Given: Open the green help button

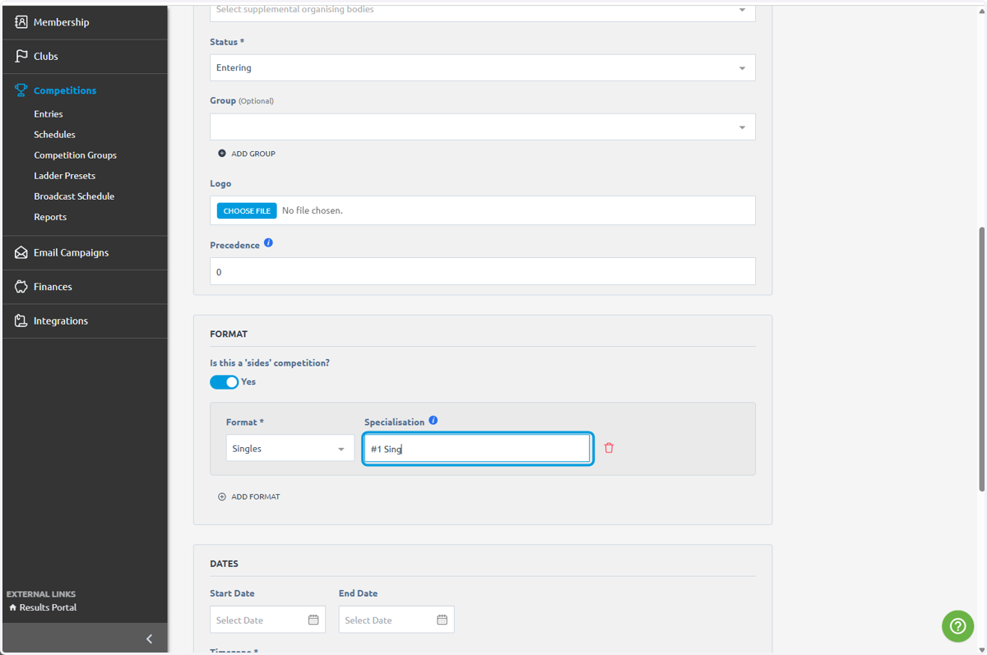Looking at the screenshot, I should [957, 626].
